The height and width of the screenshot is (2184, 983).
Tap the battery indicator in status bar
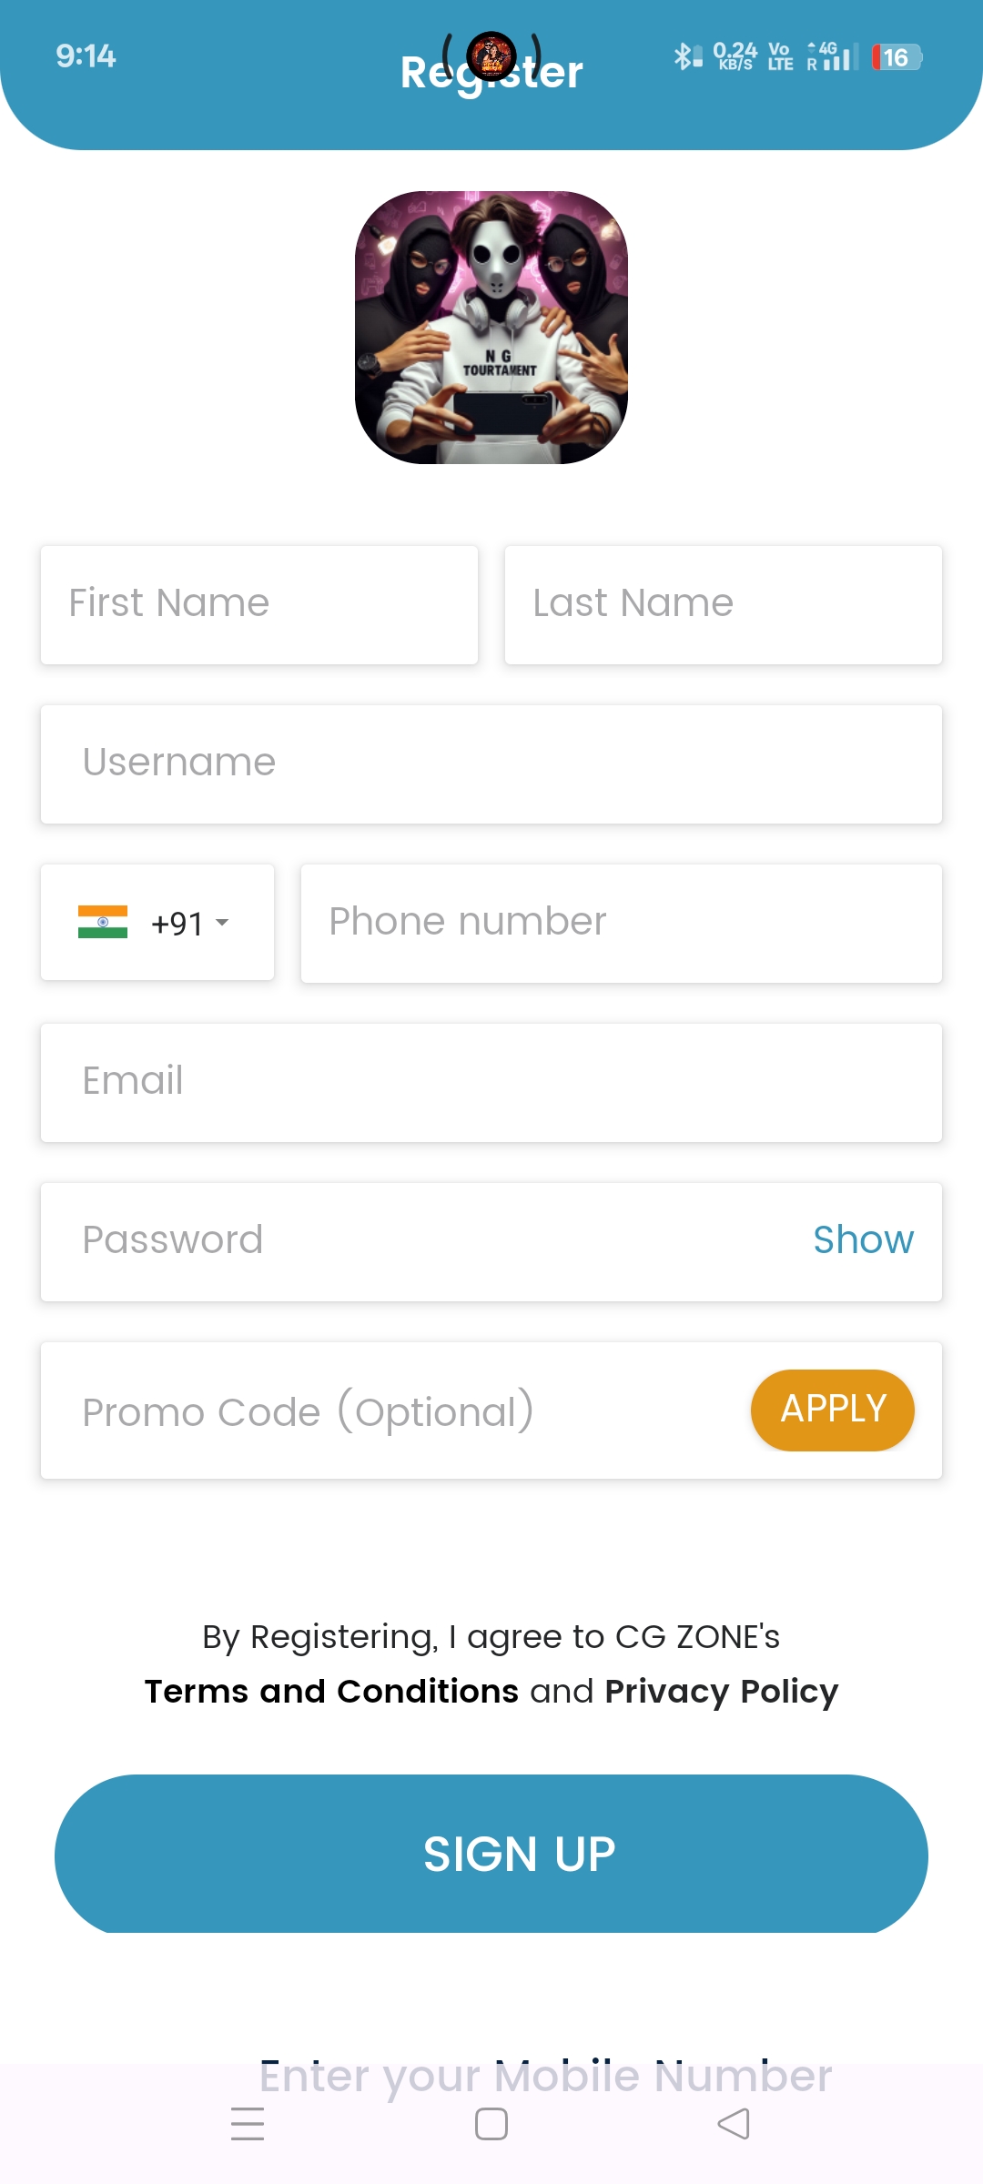[x=897, y=57]
